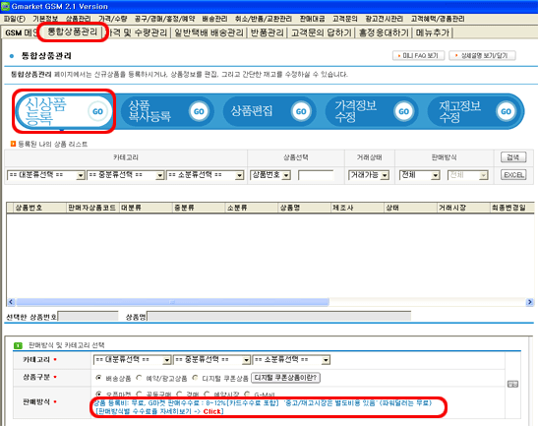Switch to 반품관리 tab
This screenshot has width=538, height=426.
point(267,32)
